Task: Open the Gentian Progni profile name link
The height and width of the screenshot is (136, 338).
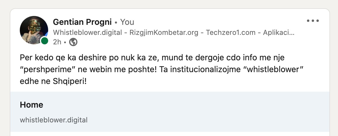Action: (x=82, y=22)
